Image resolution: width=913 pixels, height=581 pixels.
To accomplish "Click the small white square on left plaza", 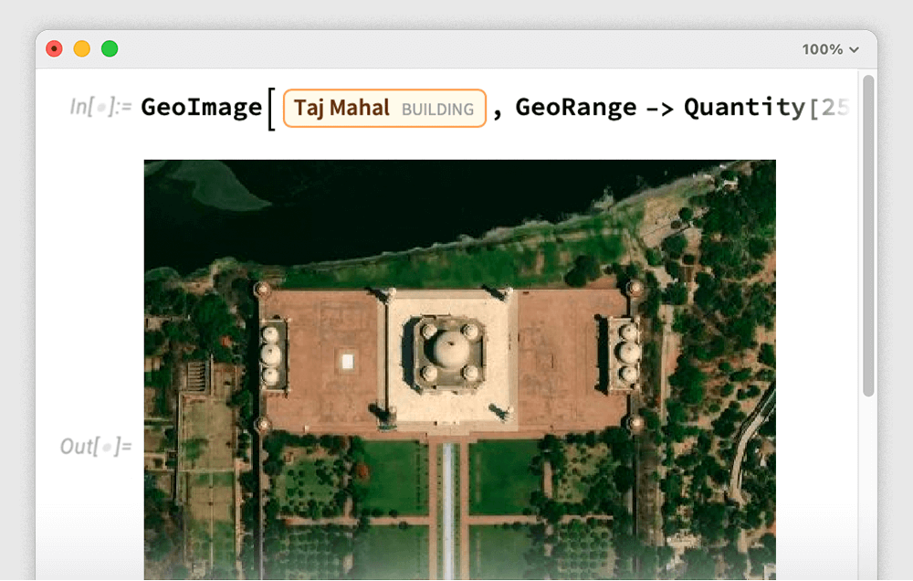I will pyautogui.click(x=347, y=362).
